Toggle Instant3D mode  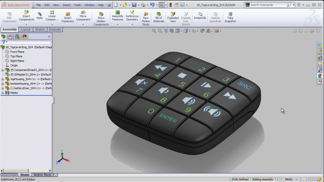click(x=200, y=16)
